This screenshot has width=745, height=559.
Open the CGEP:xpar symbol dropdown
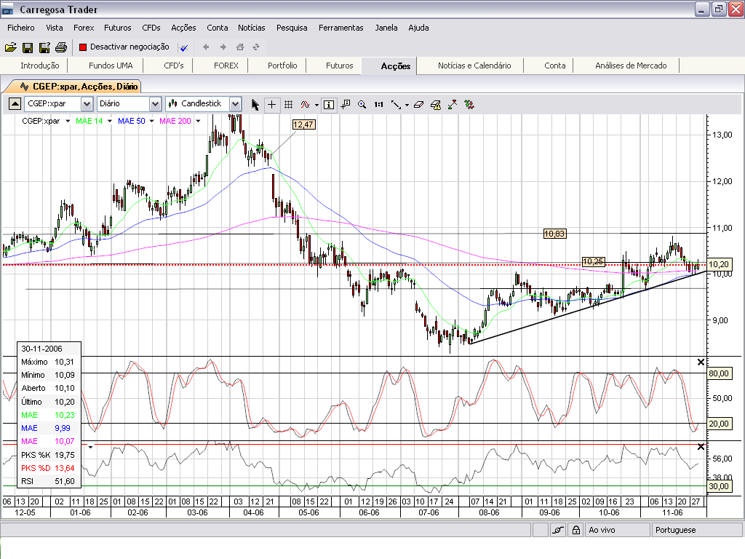click(x=87, y=104)
